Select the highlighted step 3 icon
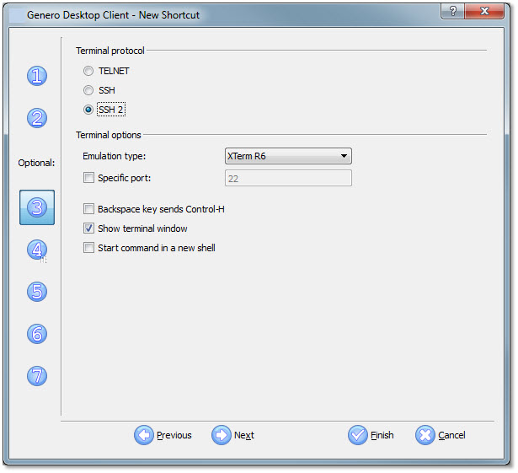The width and height of the screenshot is (518, 473). pyautogui.click(x=37, y=207)
